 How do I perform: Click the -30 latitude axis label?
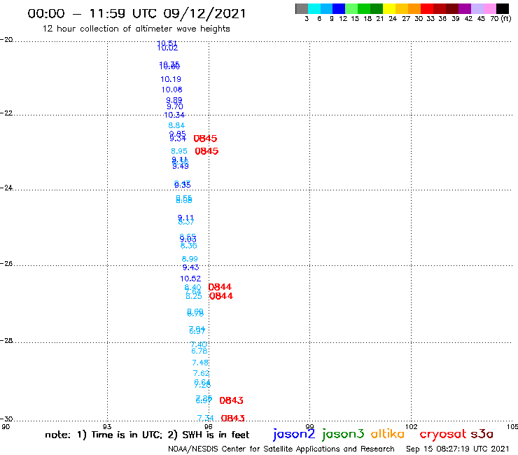coord(6,419)
